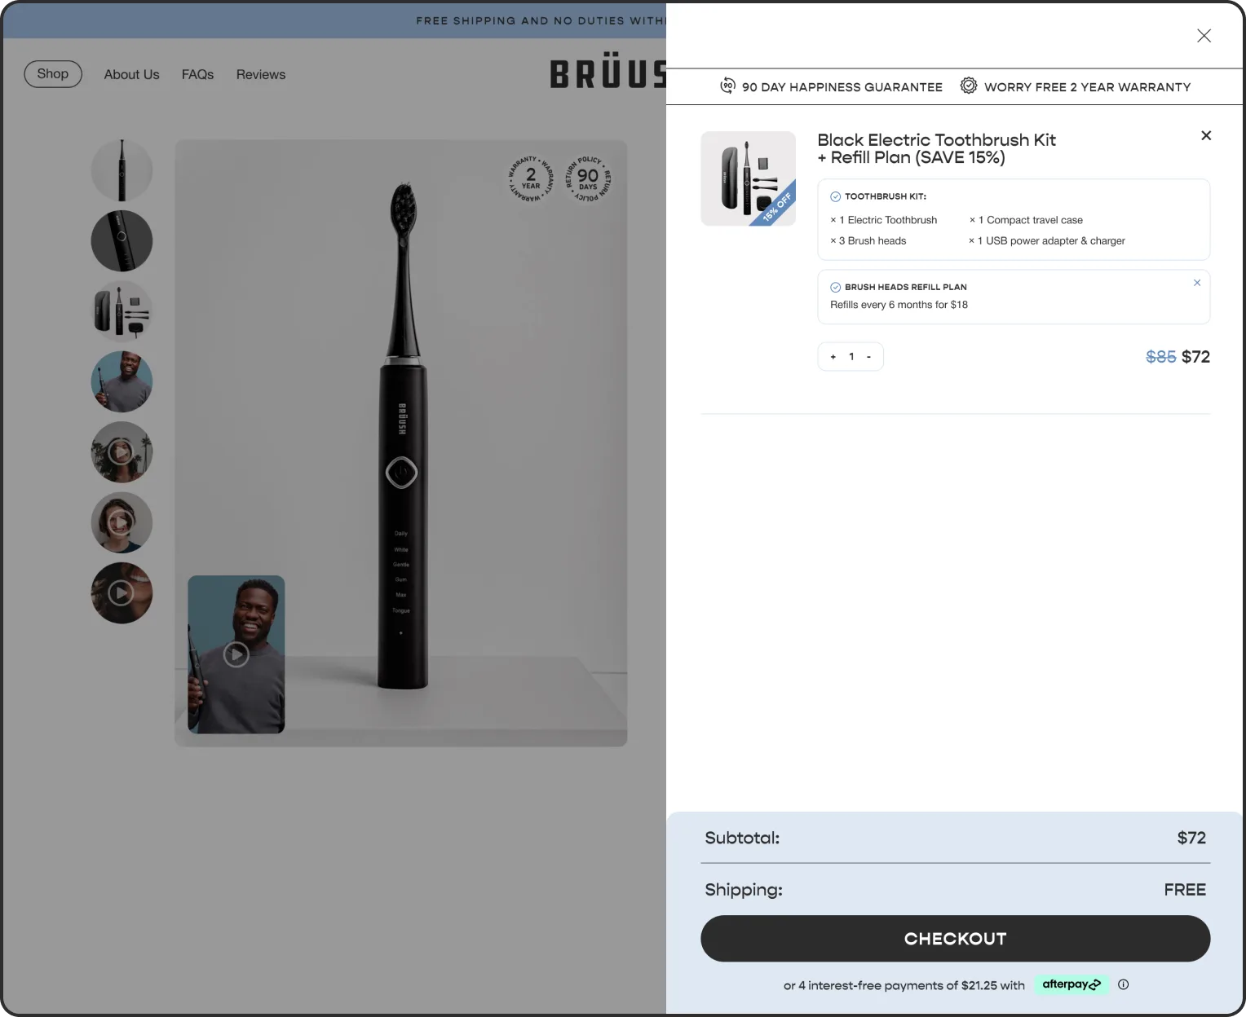Click '× 3 Brush heads' text
1246x1017 pixels.
868,240
